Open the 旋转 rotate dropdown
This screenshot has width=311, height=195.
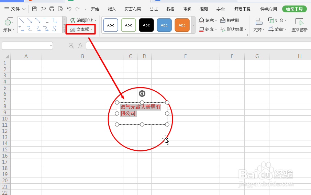coord(277,29)
